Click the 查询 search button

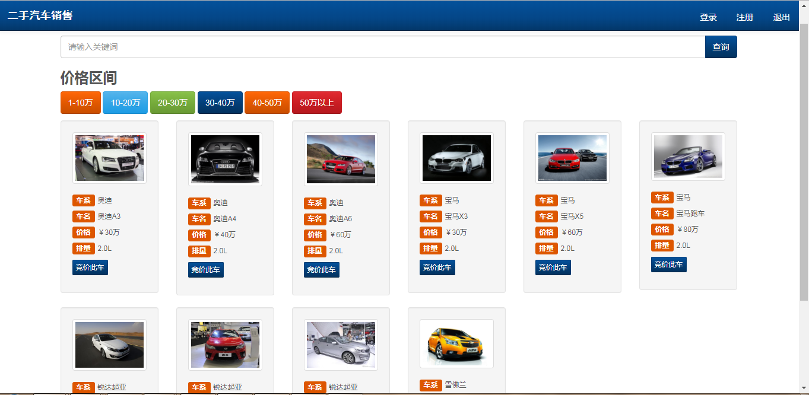pos(721,47)
